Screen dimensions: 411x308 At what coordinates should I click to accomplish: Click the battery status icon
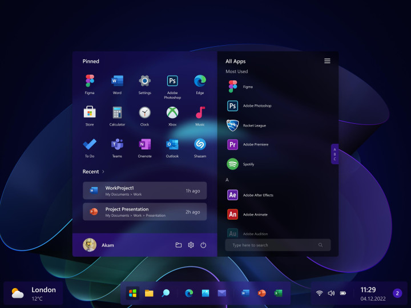(x=343, y=293)
